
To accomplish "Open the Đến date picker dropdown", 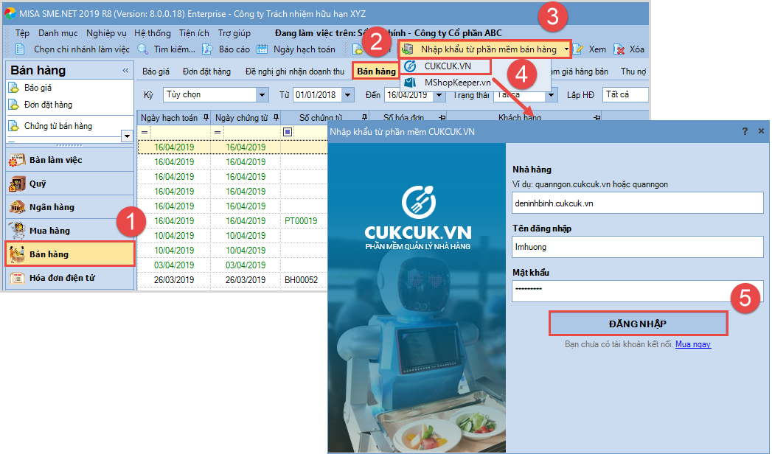I will pos(439,94).
